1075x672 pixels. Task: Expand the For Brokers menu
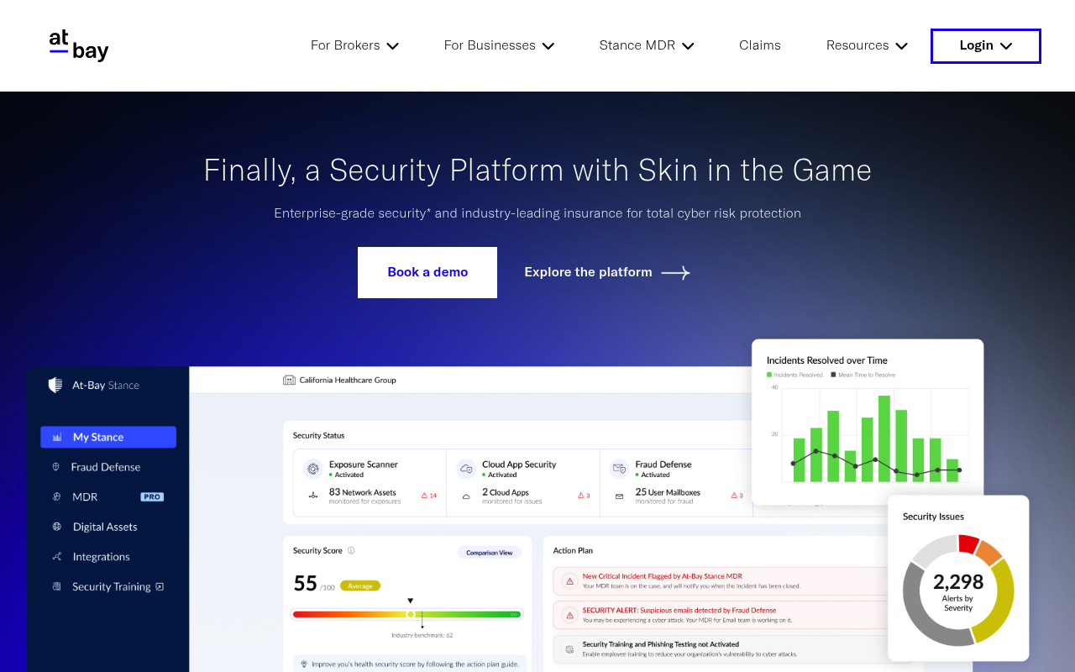pos(354,45)
